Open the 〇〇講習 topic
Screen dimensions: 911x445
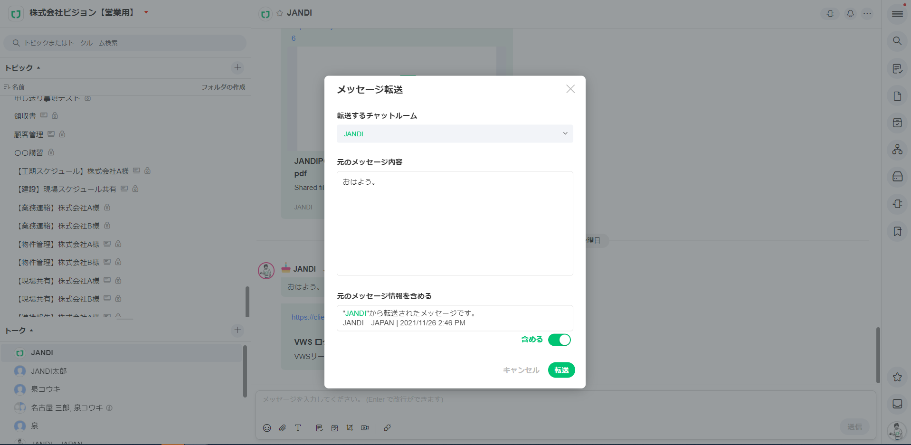coord(28,152)
